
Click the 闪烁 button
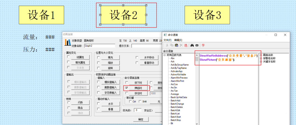[80, 102]
